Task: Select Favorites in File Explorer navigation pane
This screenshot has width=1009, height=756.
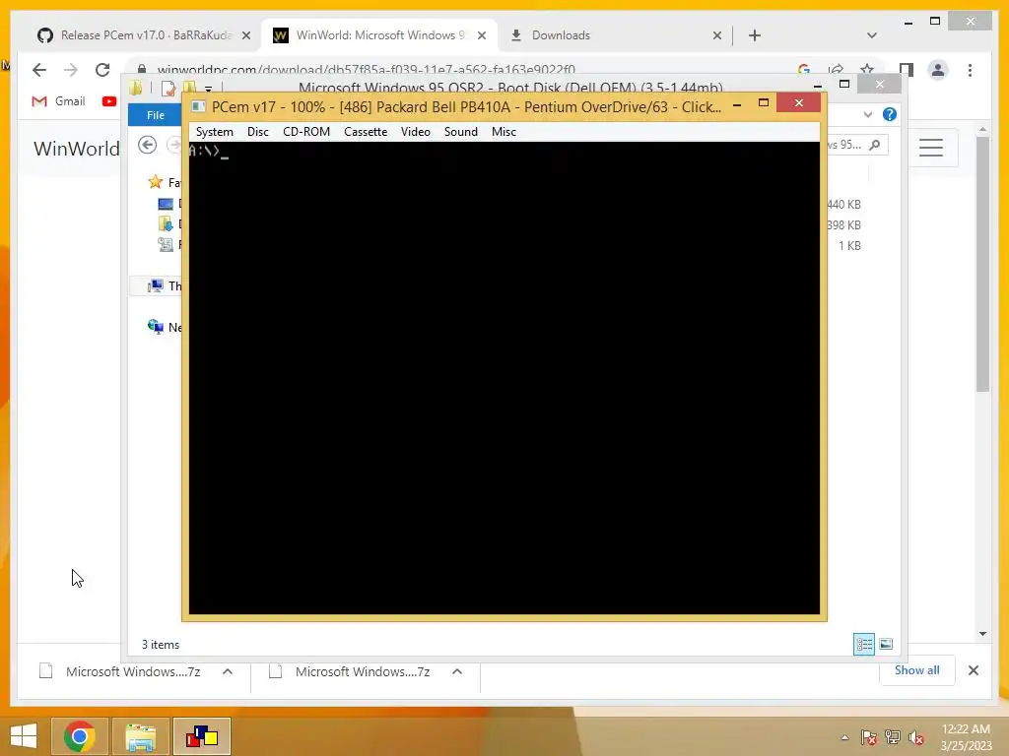Action: pos(165,182)
